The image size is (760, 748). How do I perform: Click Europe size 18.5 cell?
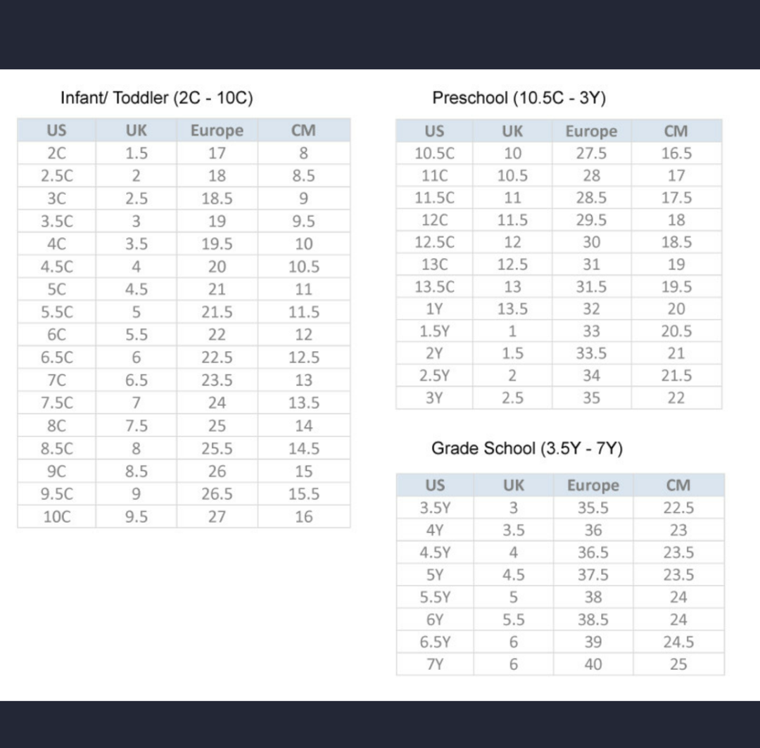217,199
